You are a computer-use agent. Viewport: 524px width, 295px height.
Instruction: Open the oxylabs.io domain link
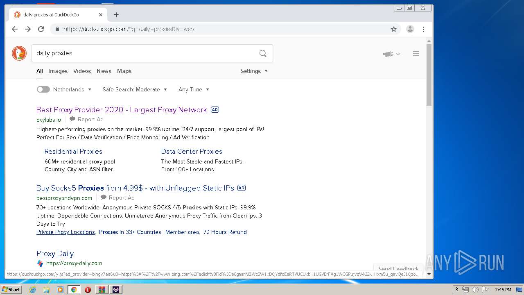(x=48, y=120)
